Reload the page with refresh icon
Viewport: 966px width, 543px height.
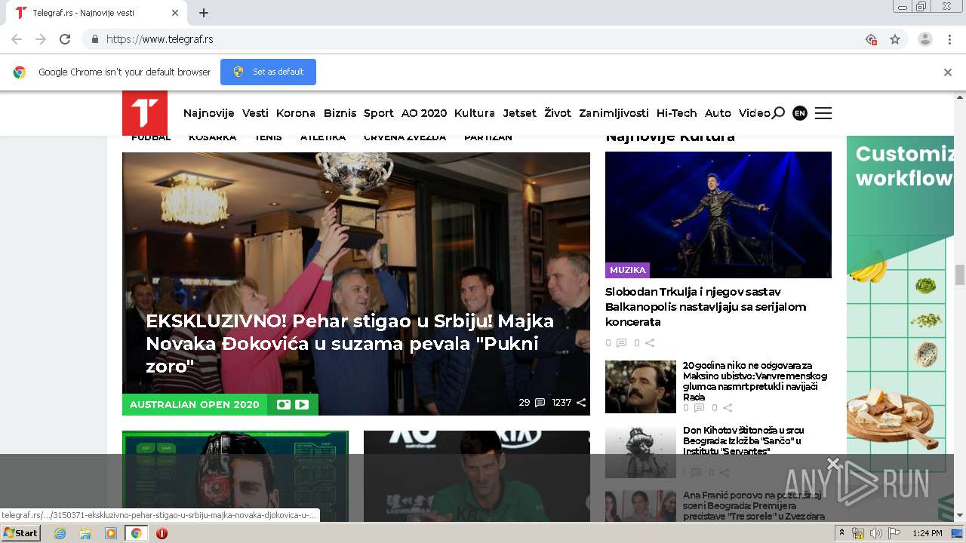pyautogui.click(x=65, y=39)
